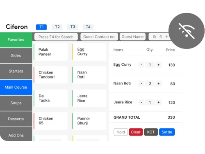
Task: Click the Egg Curry quantity value box
Action: 150,65
